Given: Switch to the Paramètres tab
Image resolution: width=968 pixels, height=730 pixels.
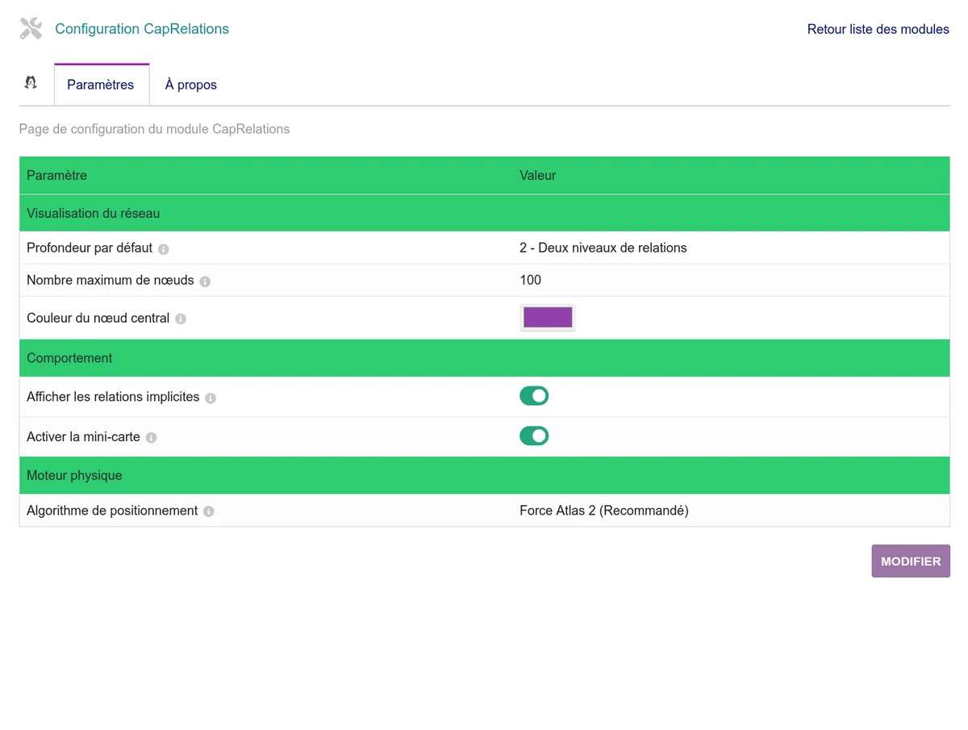Looking at the screenshot, I should click(x=101, y=85).
